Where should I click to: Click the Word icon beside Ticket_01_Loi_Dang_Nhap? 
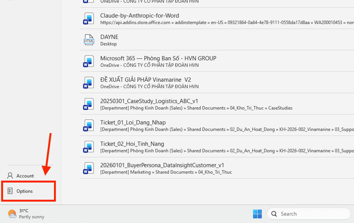coord(88,126)
